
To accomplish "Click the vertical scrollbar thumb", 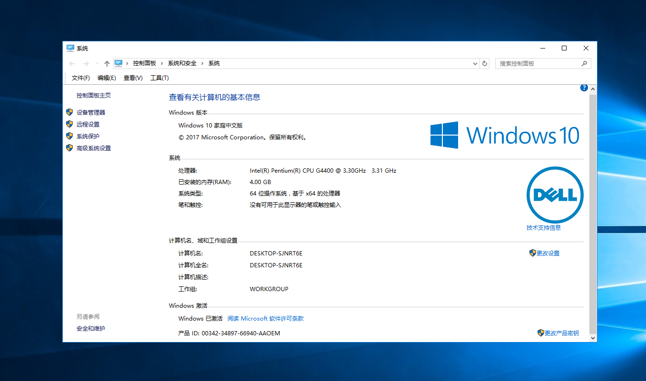I will pos(593,213).
